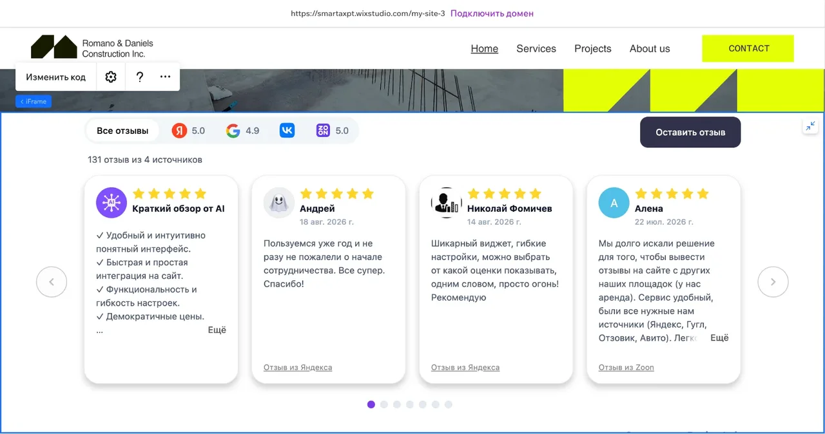Screen dimensions: 825x434
Task: Click the Краткий обзор от AI title
Action: coord(179,208)
